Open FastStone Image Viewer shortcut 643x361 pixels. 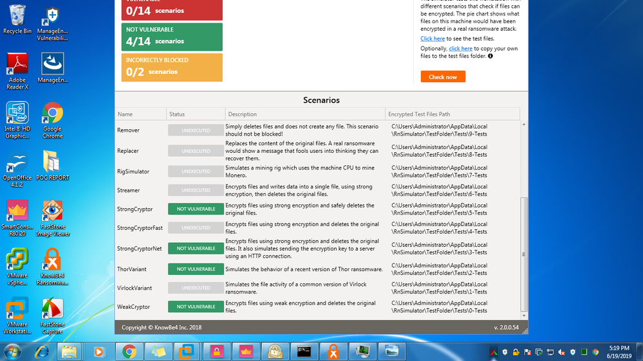[53, 218]
